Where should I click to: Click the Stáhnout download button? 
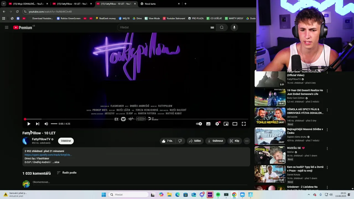coord(215,141)
